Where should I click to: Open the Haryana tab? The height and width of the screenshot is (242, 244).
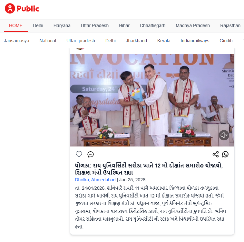click(62, 25)
